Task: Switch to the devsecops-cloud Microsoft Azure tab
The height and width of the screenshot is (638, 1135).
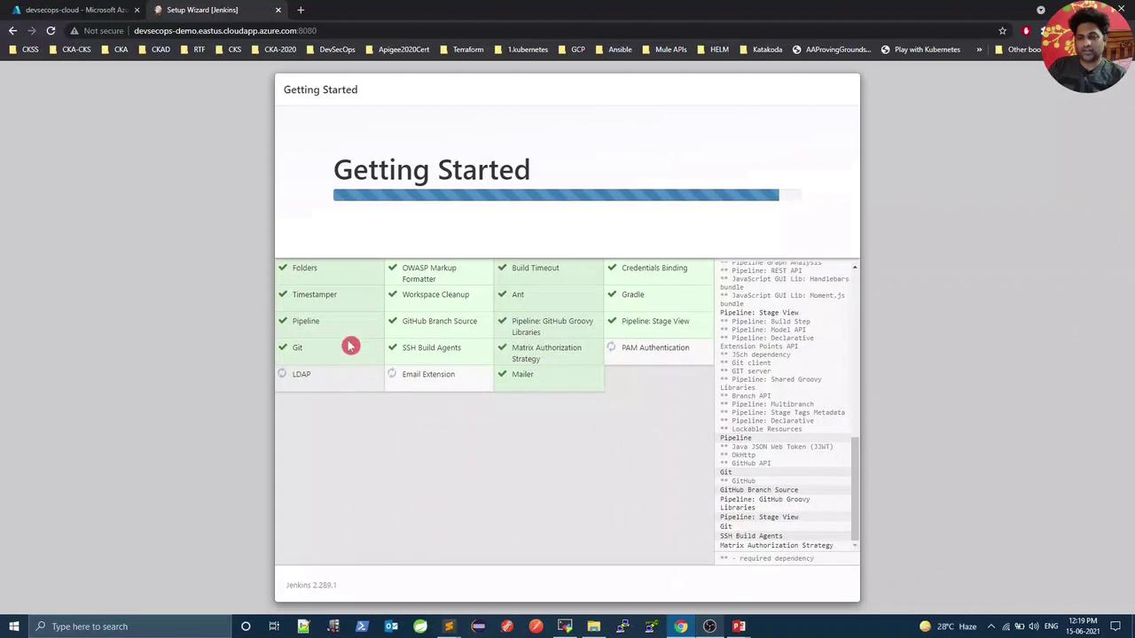Action: [x=75, y=10]
